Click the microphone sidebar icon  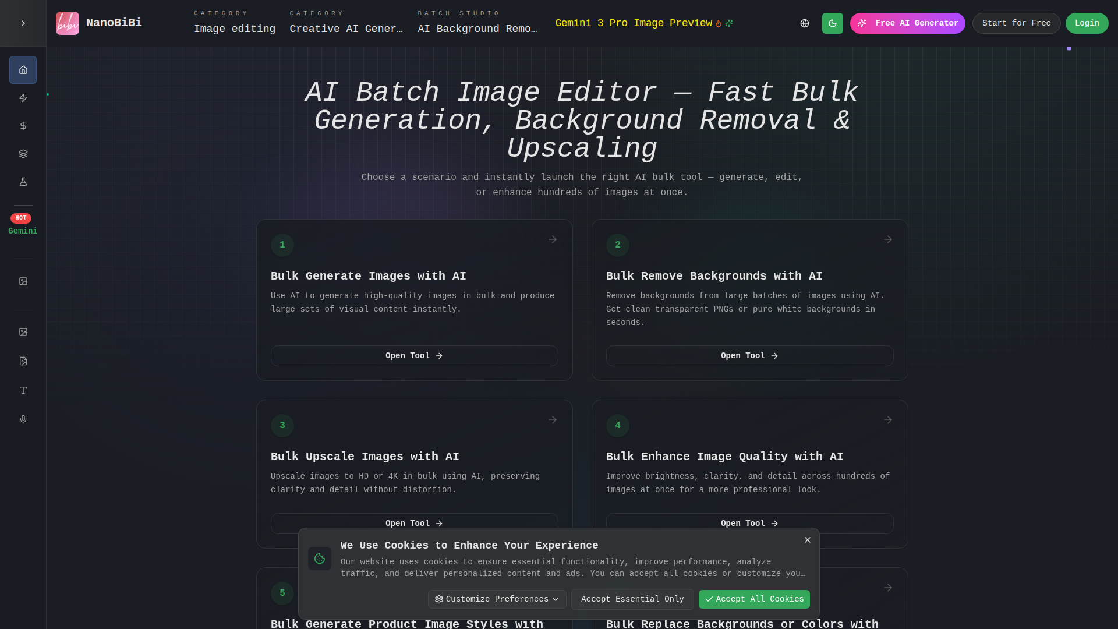pyautogui.click(x=23, y=419)
